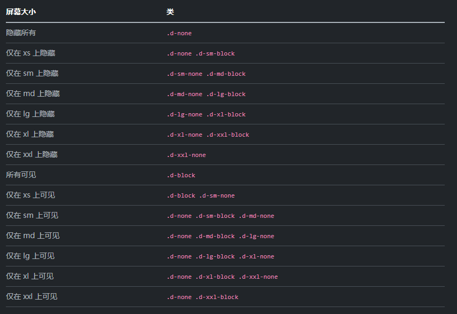Click the .d-block .d-sm-none code
Image resolution: width=457 pixels, height=314 pixels.
click(201, 195)
